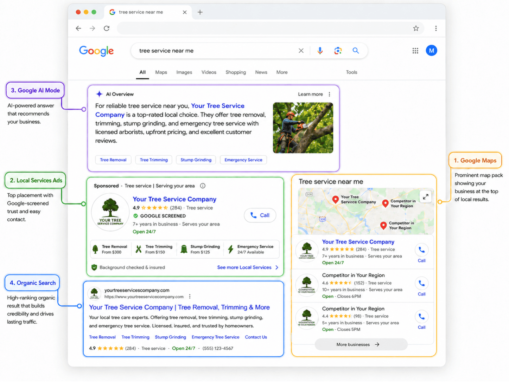Open the Google apps grid

pos(415,51)
